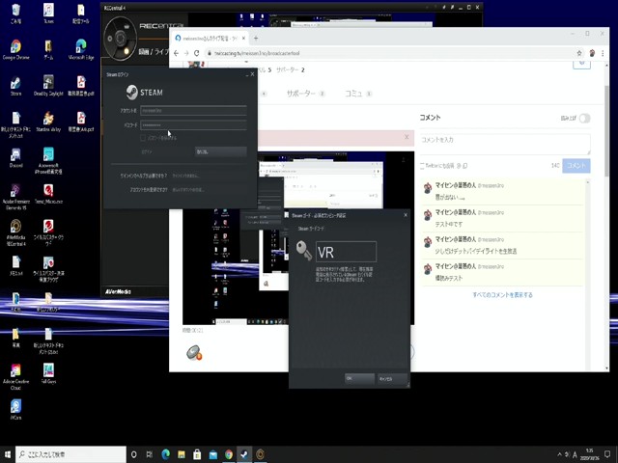Click the コメントを入力 text box
The height and width of the screenshot is (463, 618).
(x=505, y=144)
